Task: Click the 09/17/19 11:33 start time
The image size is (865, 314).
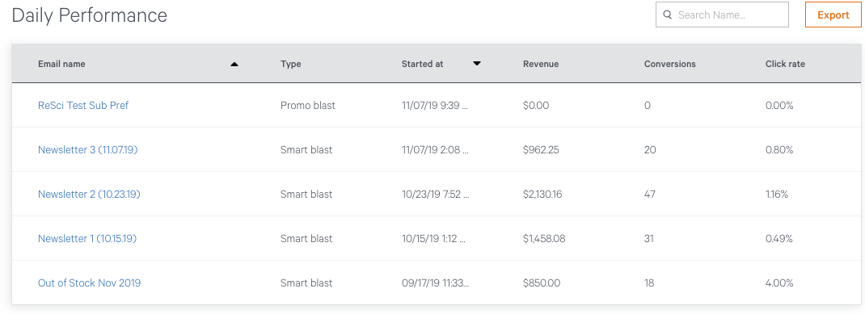Action: (x=436, y=283)
